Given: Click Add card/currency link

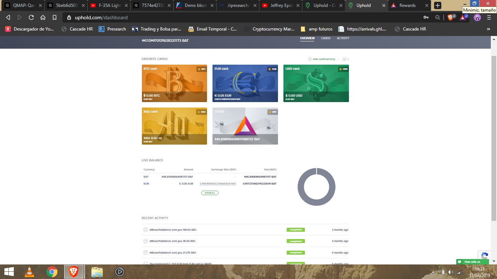Looking at the screenshot, I should click(322, 59).
